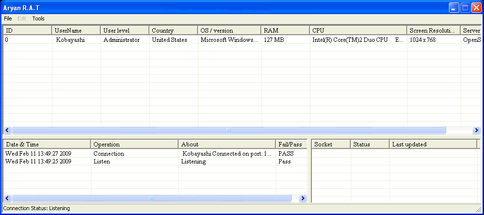
Task: Minimize the Aryan R.A.T window
Action: pos(454,7)
